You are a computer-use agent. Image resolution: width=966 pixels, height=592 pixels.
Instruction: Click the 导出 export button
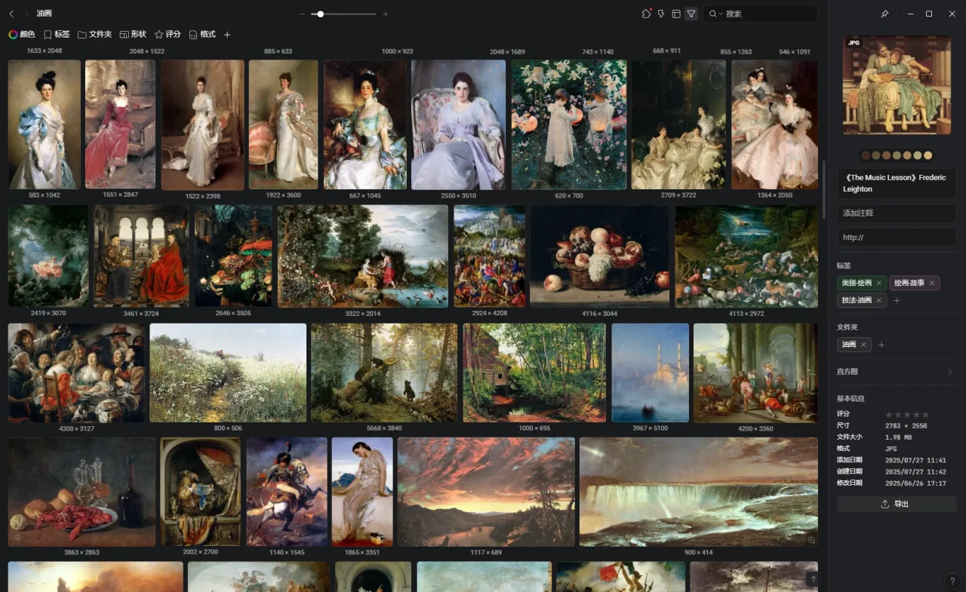[896, 504]
